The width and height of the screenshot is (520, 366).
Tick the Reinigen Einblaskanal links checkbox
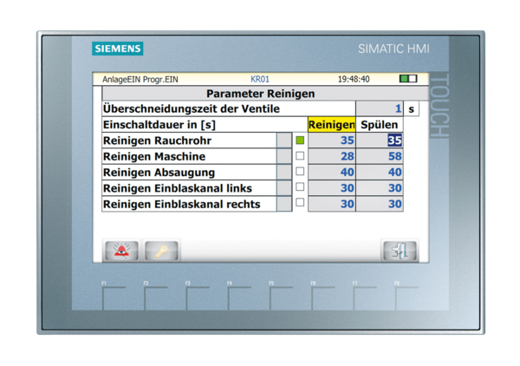tap(300, 187)
